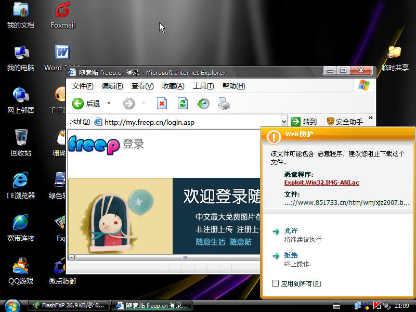The height and width of the screenshot is (312, 416).
Task: Go back with the green 后退 arrow
Action: [x=86, y=103]
